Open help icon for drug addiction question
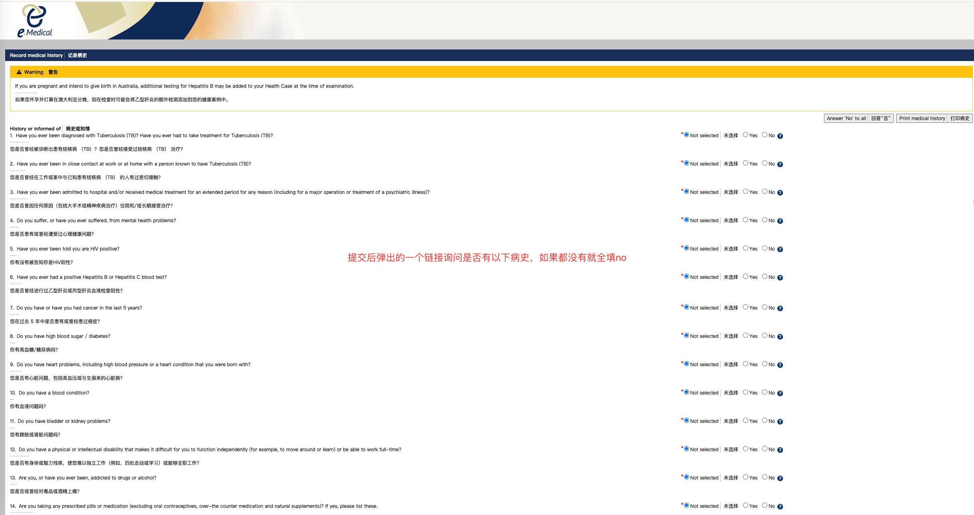 tap(780, 478)
